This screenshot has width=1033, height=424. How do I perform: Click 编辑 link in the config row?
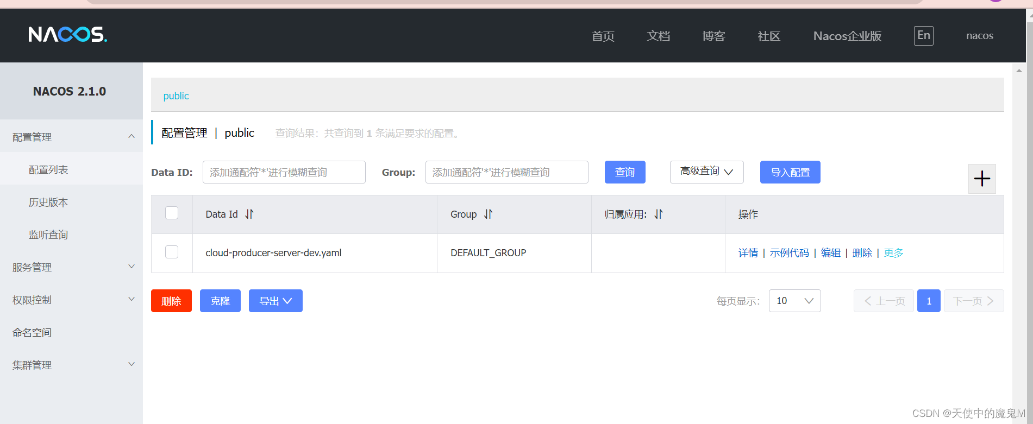tap(830, 252)
